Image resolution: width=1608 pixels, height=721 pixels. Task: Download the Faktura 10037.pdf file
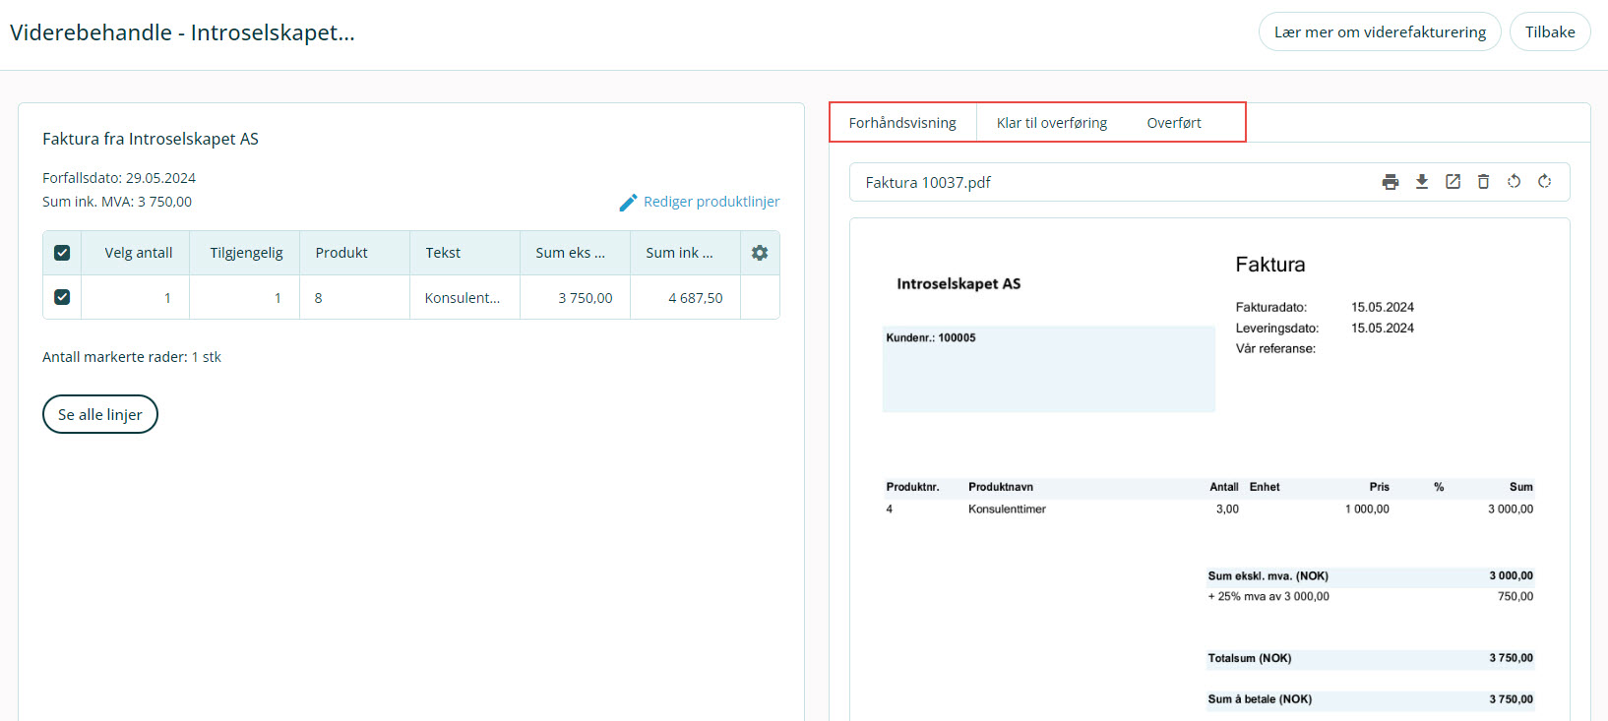[1421, 182]
